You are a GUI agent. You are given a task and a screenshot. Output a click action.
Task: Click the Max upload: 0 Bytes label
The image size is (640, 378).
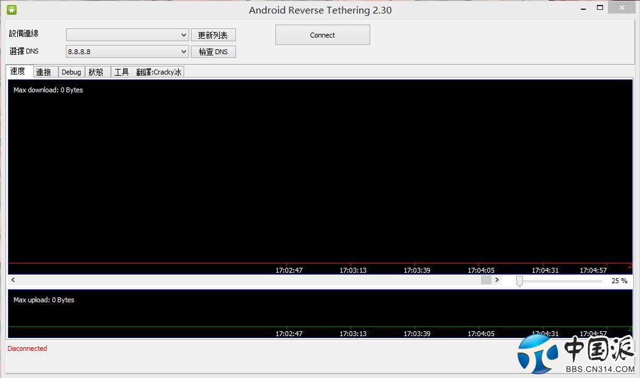coord(44,300)
